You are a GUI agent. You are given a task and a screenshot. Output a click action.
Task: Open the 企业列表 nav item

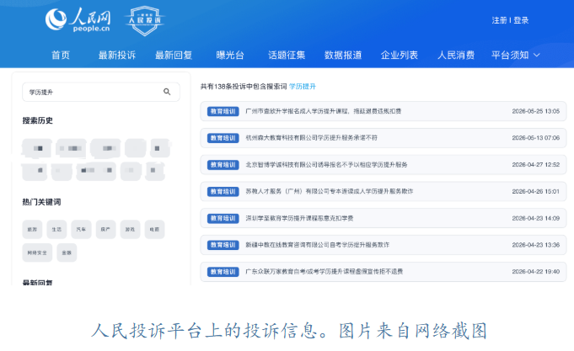[x=400, y=56]
